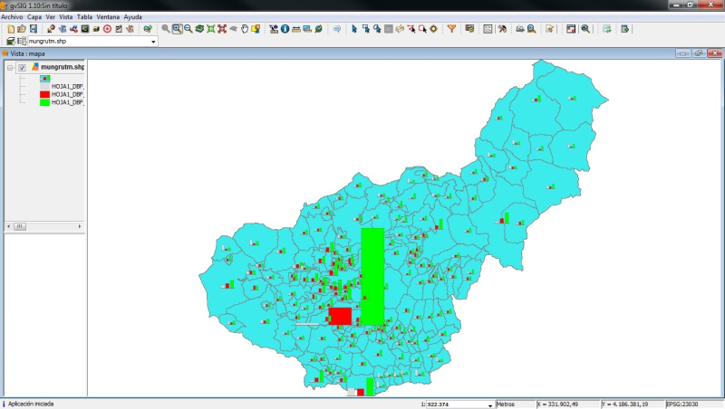Viewport: 725px width, 409px height.
Task: Activate the Zoom in tool
Action: click(x=177, y=29)
